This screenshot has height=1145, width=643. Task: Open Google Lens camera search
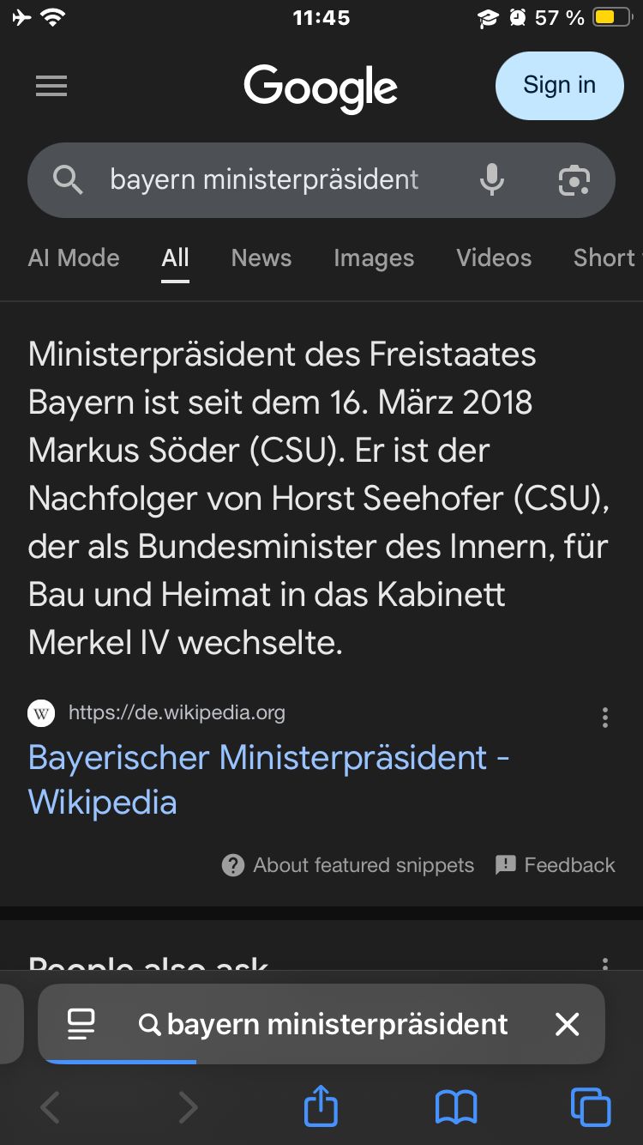574,179
